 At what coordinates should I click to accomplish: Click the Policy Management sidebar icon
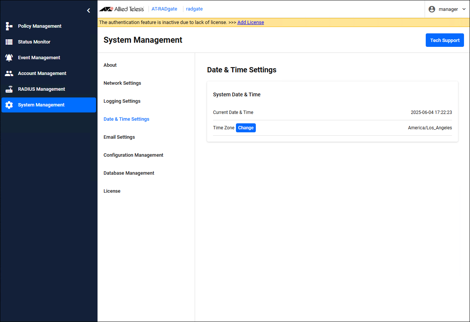(x=9, y=26)
